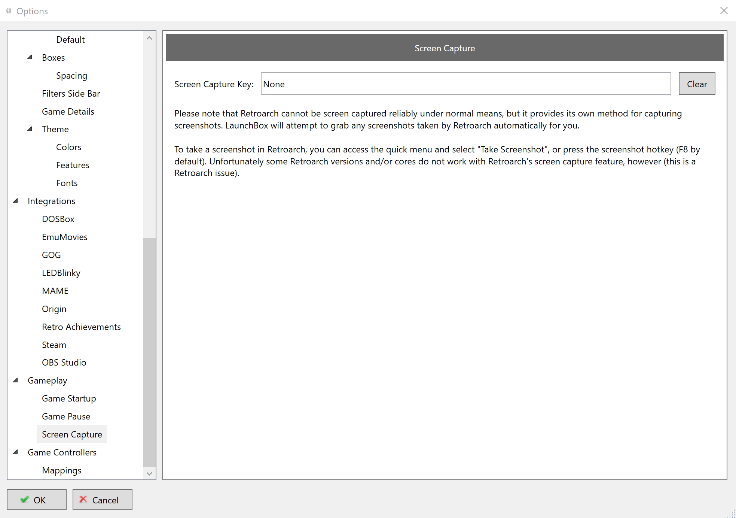
Task: Open Game Details settings
Action: click(68, 112)
